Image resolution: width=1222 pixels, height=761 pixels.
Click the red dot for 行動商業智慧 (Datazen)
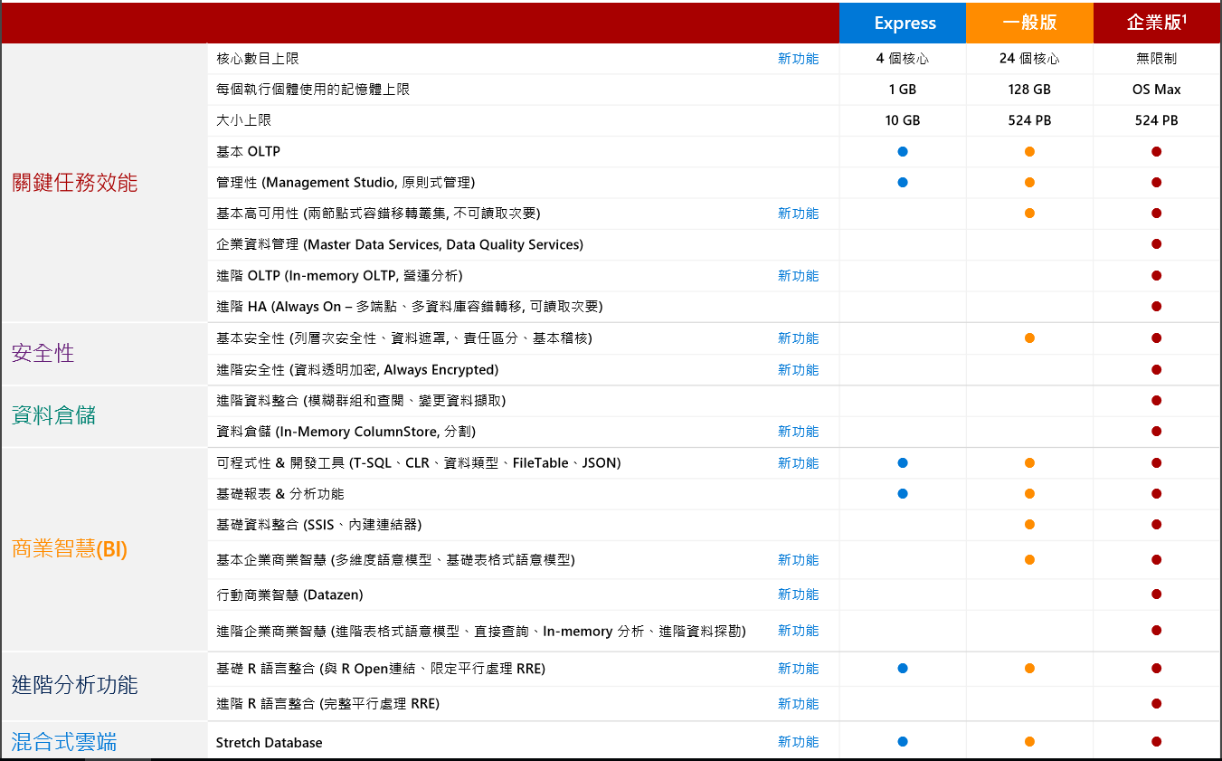1156,595
